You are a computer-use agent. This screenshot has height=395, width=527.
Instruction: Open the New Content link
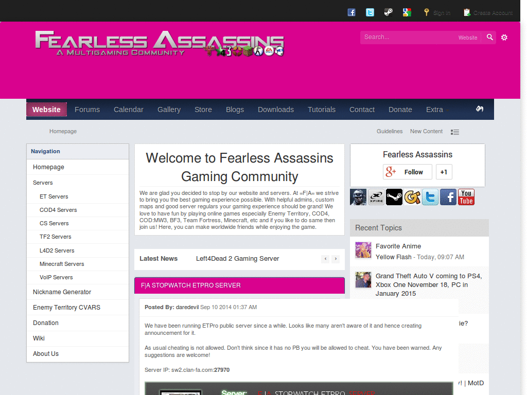pos(426,131)
